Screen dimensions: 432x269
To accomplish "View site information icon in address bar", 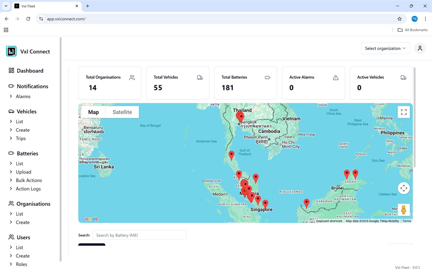I will [41, 19].
